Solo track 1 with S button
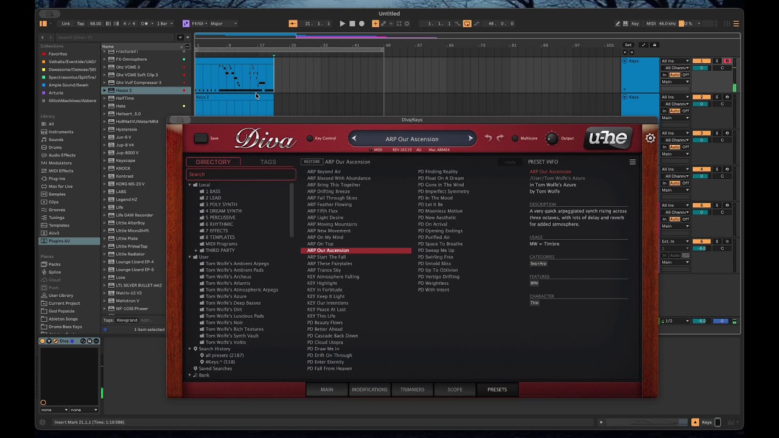The height and width of the screenshot is (438, 779). (717, 61)
